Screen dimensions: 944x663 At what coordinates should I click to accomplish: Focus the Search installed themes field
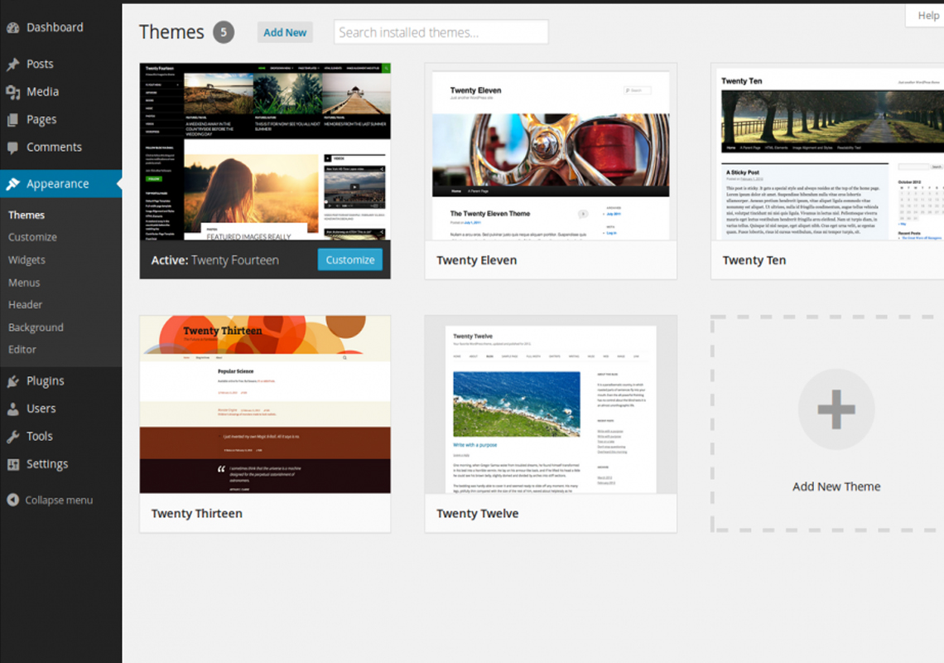tap(441, 32)
